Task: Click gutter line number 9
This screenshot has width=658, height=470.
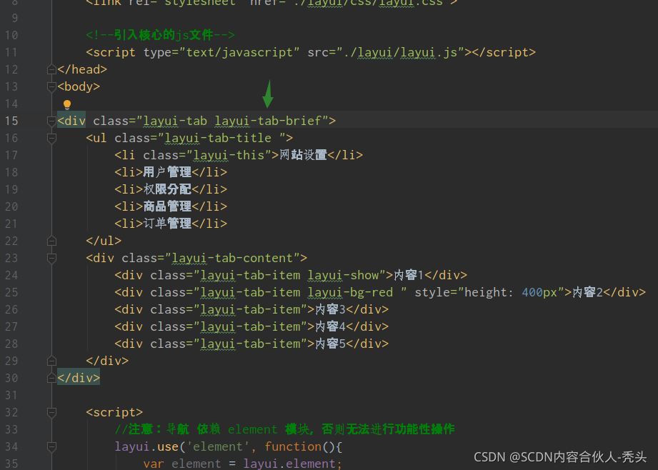Action: pyautogui.click(x=15, y=18)
